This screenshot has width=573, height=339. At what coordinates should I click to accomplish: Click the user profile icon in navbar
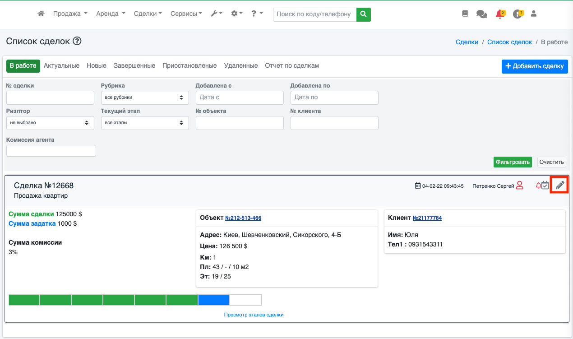(534, 14)
